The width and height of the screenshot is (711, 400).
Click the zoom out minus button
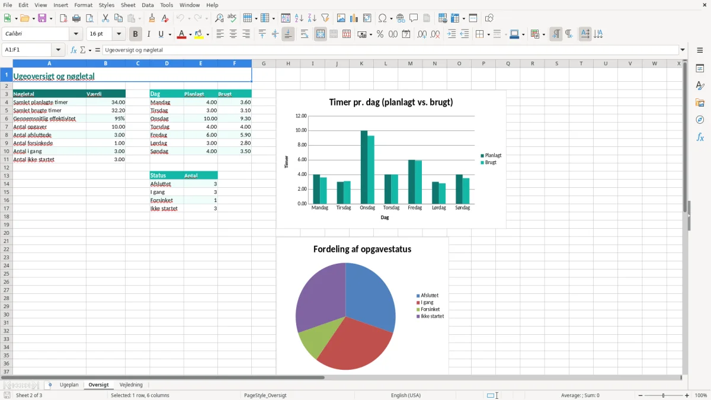pyautogui.click(x=640, y=395)
